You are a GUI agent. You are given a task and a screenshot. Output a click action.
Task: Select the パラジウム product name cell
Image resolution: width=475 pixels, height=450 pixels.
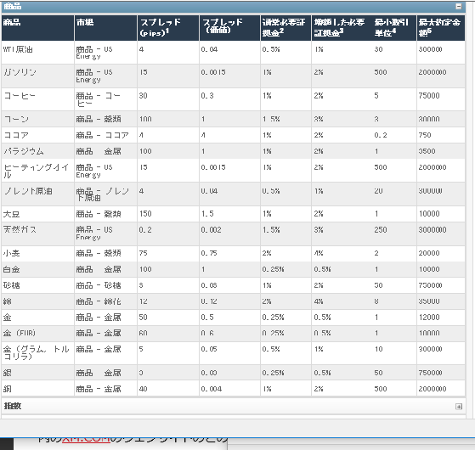coord(37,151)
